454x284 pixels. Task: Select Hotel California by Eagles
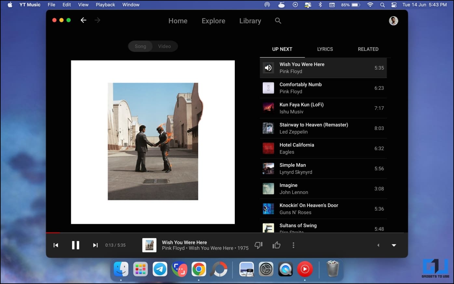(323, 148)
